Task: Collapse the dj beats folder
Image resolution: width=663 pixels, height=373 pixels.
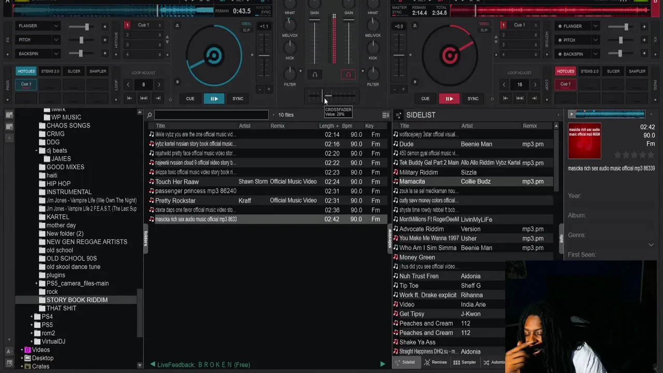Action: tap(37, 151)
